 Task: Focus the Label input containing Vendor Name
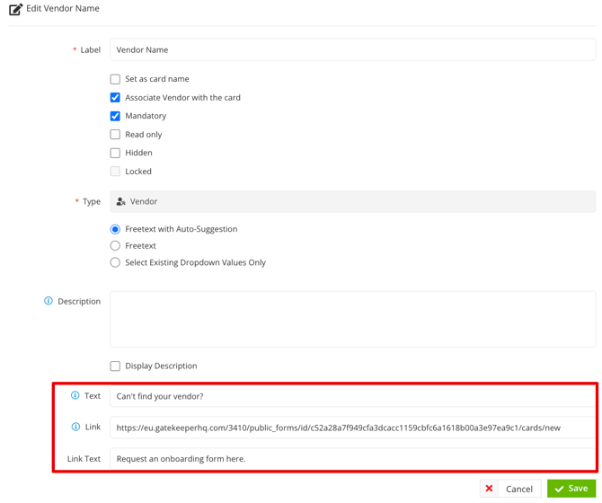coord(353,49)
